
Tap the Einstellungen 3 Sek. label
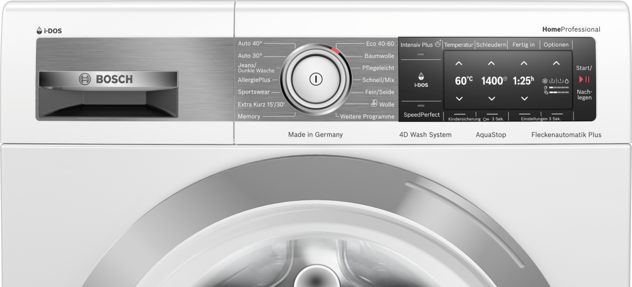click(541, 119)
